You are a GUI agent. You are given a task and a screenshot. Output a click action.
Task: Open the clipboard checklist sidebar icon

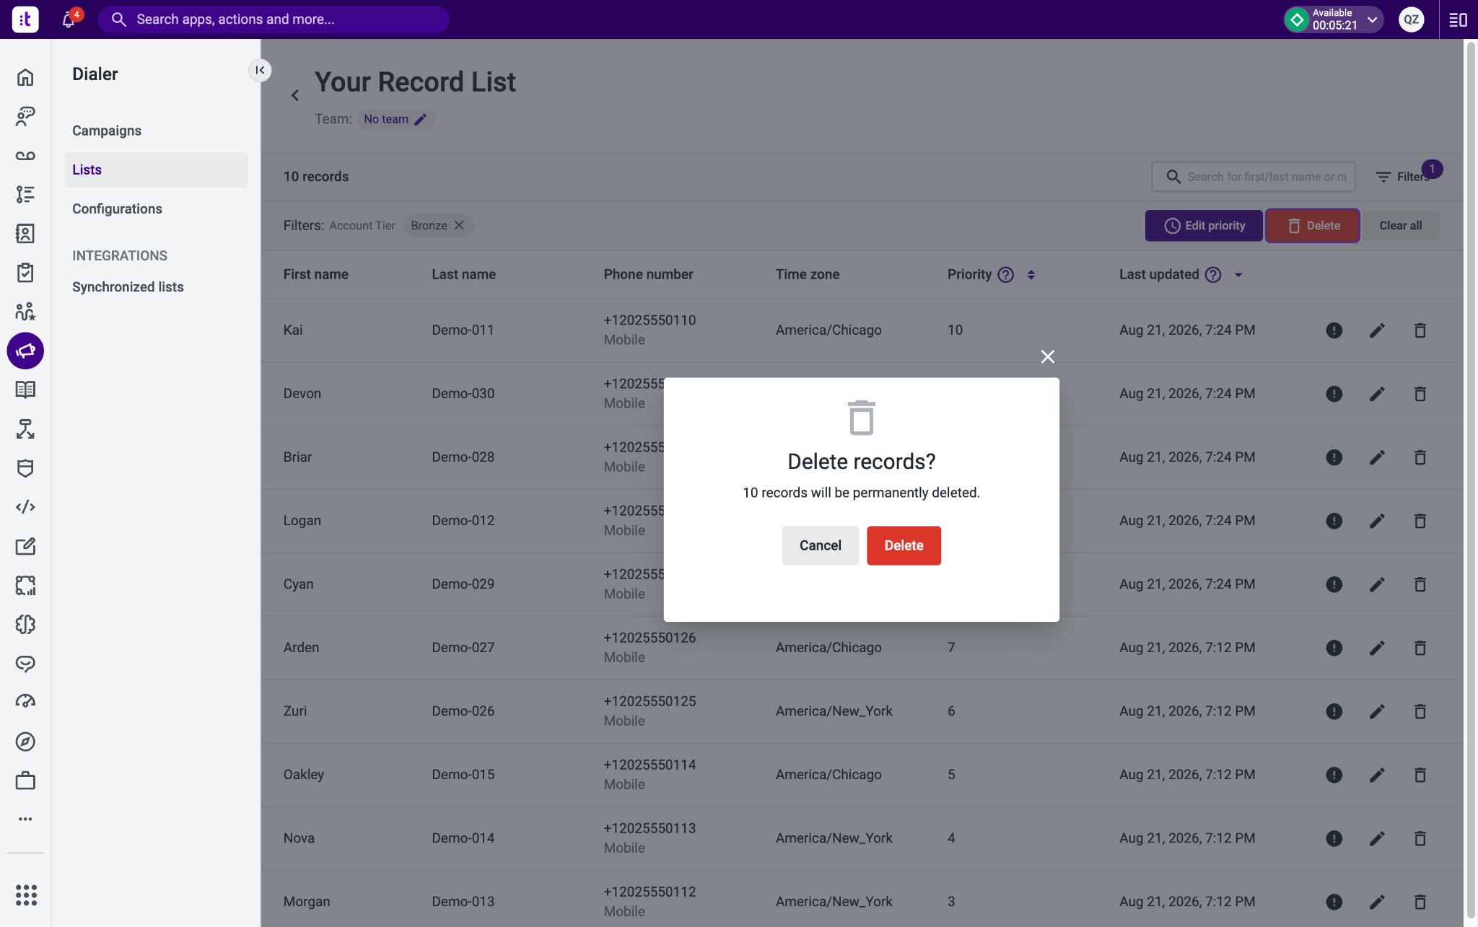[25, 273]
